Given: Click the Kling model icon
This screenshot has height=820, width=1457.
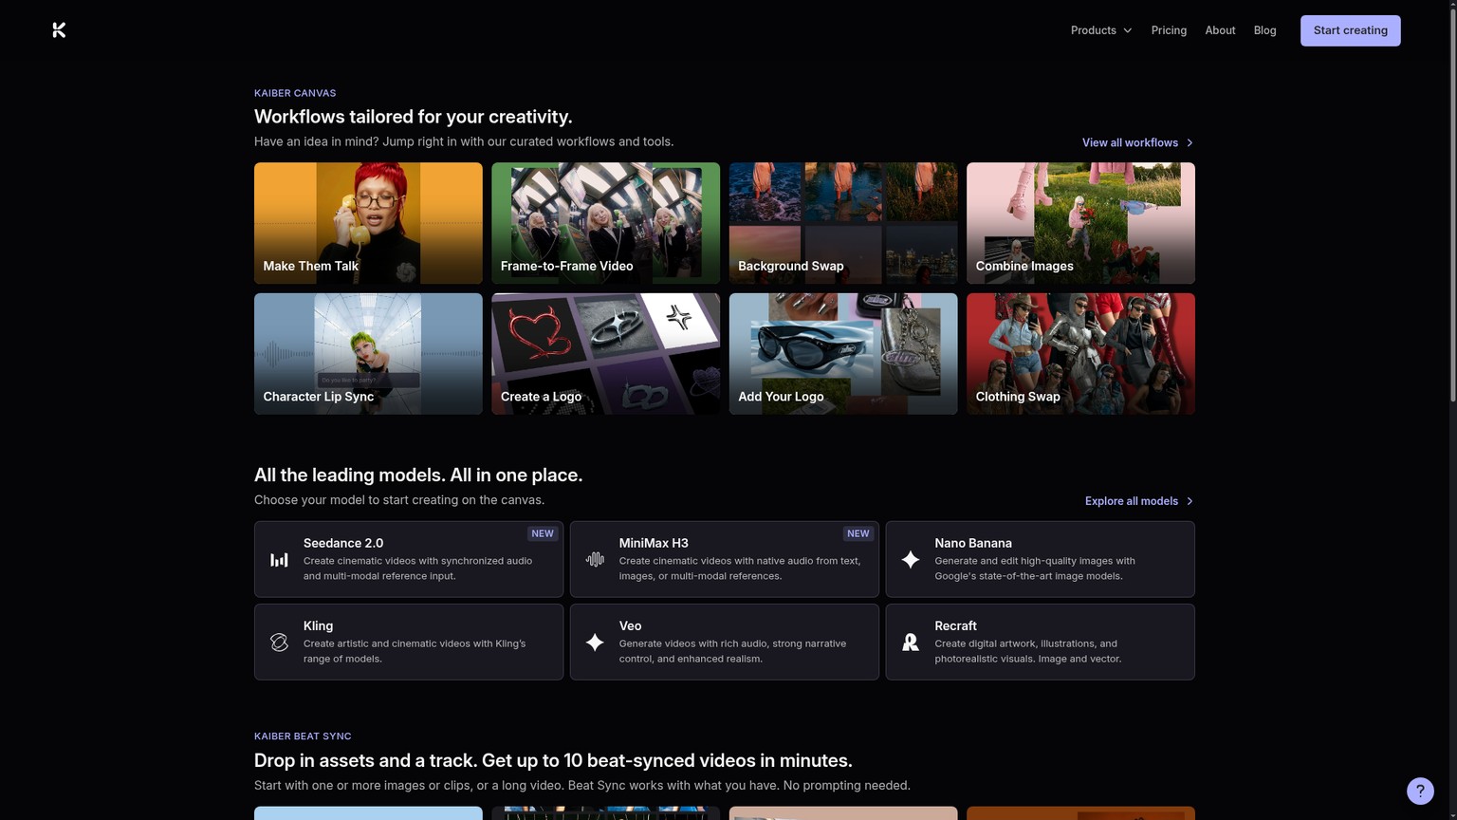Looking at the screenshot, I should tap(279, 643).
